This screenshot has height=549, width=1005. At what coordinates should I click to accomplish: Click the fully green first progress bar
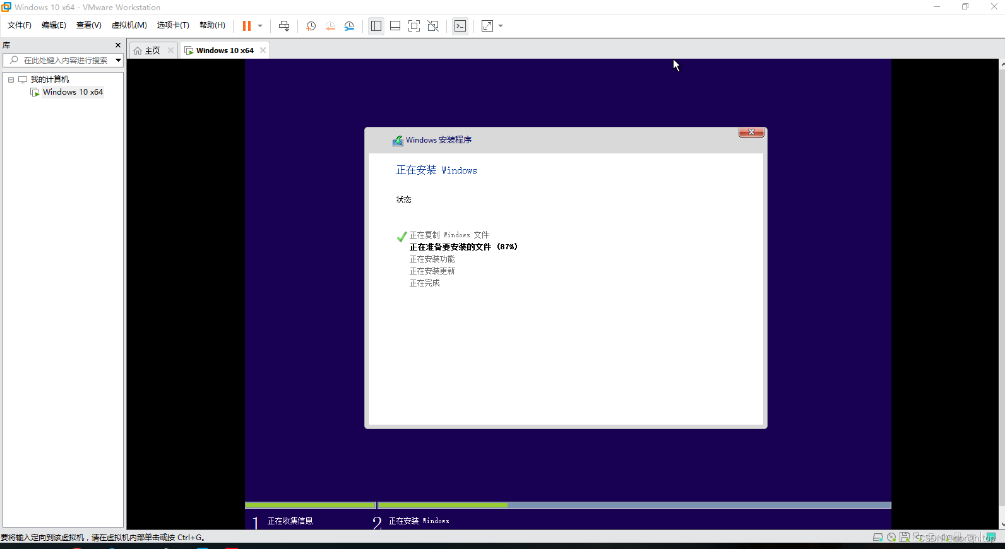click(311, 505)
